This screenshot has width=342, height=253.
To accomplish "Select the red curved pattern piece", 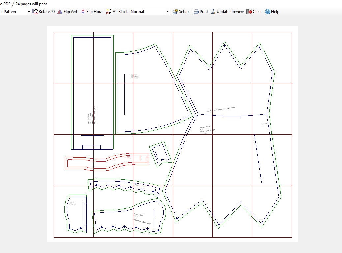I will pyautogui.click(x=107, y=162).
